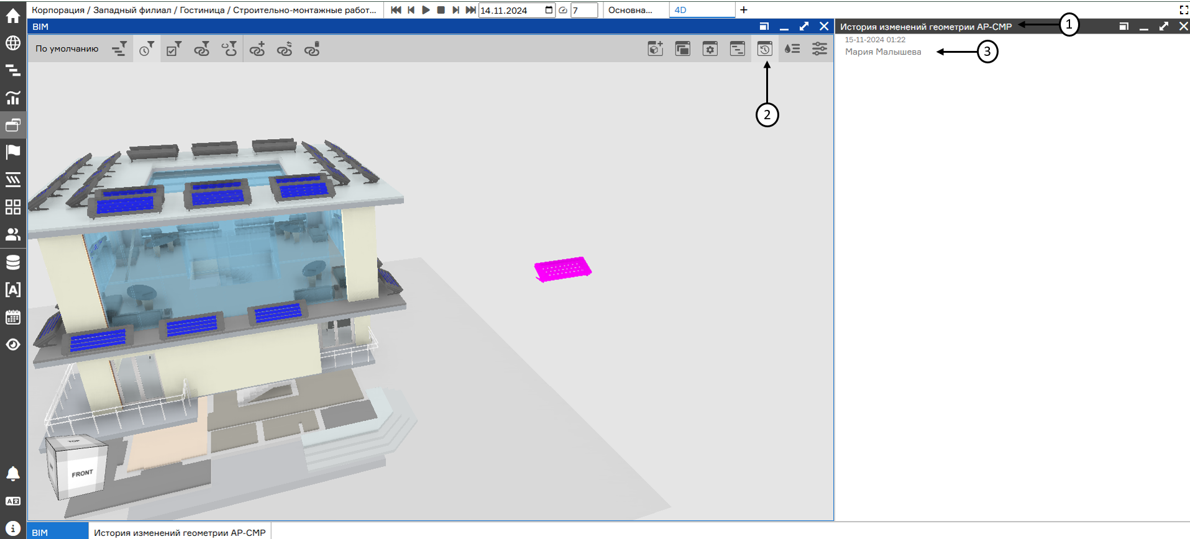Jump to timeline end
Viewport: 1190px width, 539px height.
click(470, 10)
